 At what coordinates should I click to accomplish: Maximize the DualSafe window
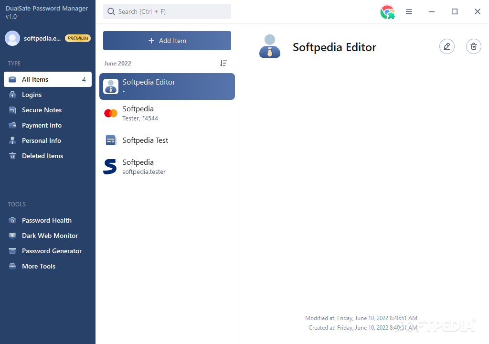click(455, 11)
